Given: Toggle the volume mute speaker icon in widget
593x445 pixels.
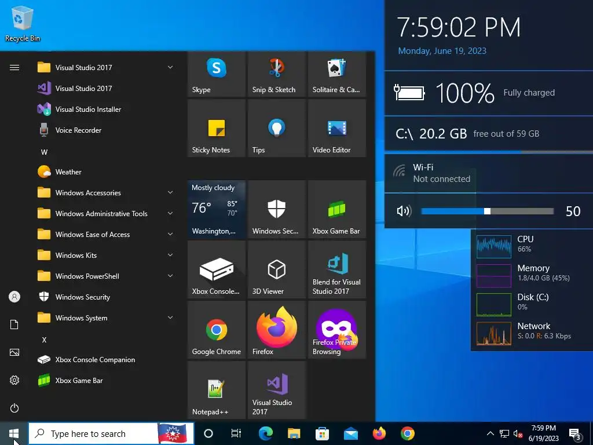Looking at the screenshot, I should 404,211.
